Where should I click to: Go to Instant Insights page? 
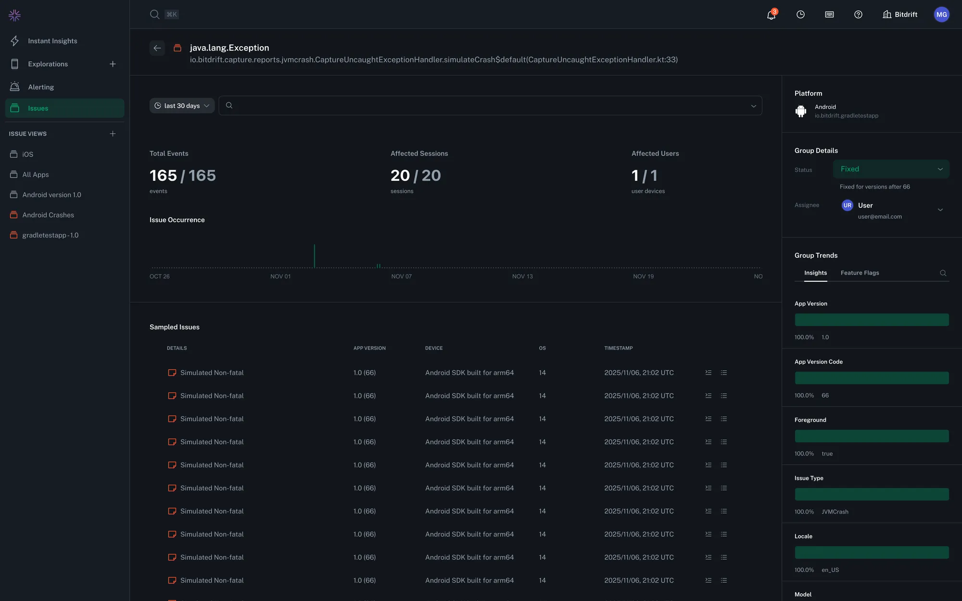coord(52,41)
